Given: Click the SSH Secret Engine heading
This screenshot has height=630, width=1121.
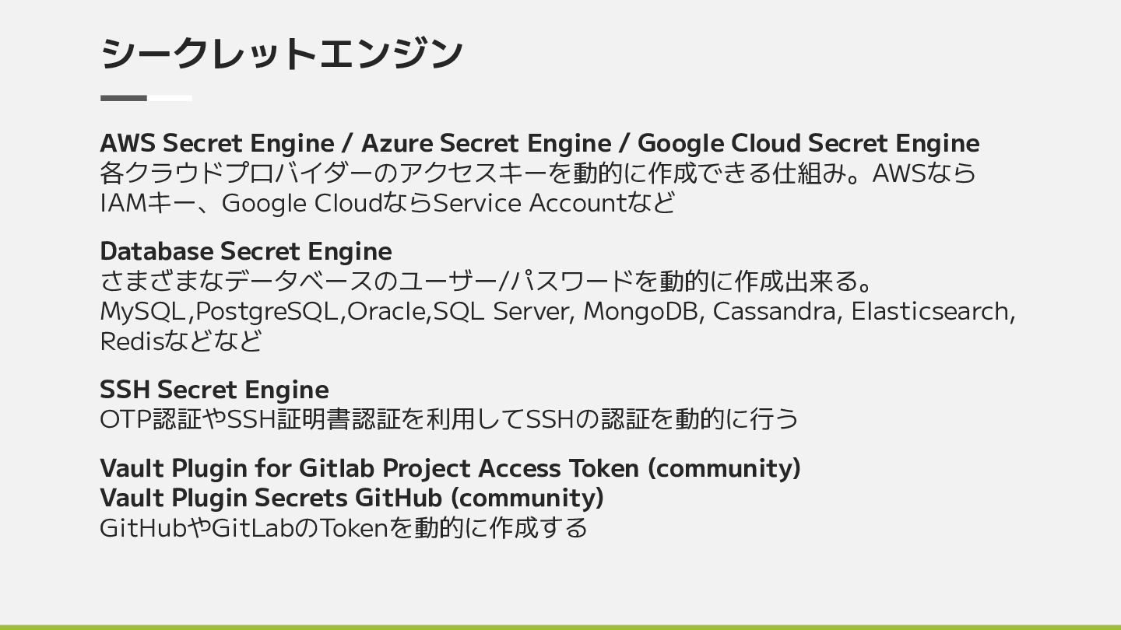Looking at the screenshot, I should pos(214,389).
